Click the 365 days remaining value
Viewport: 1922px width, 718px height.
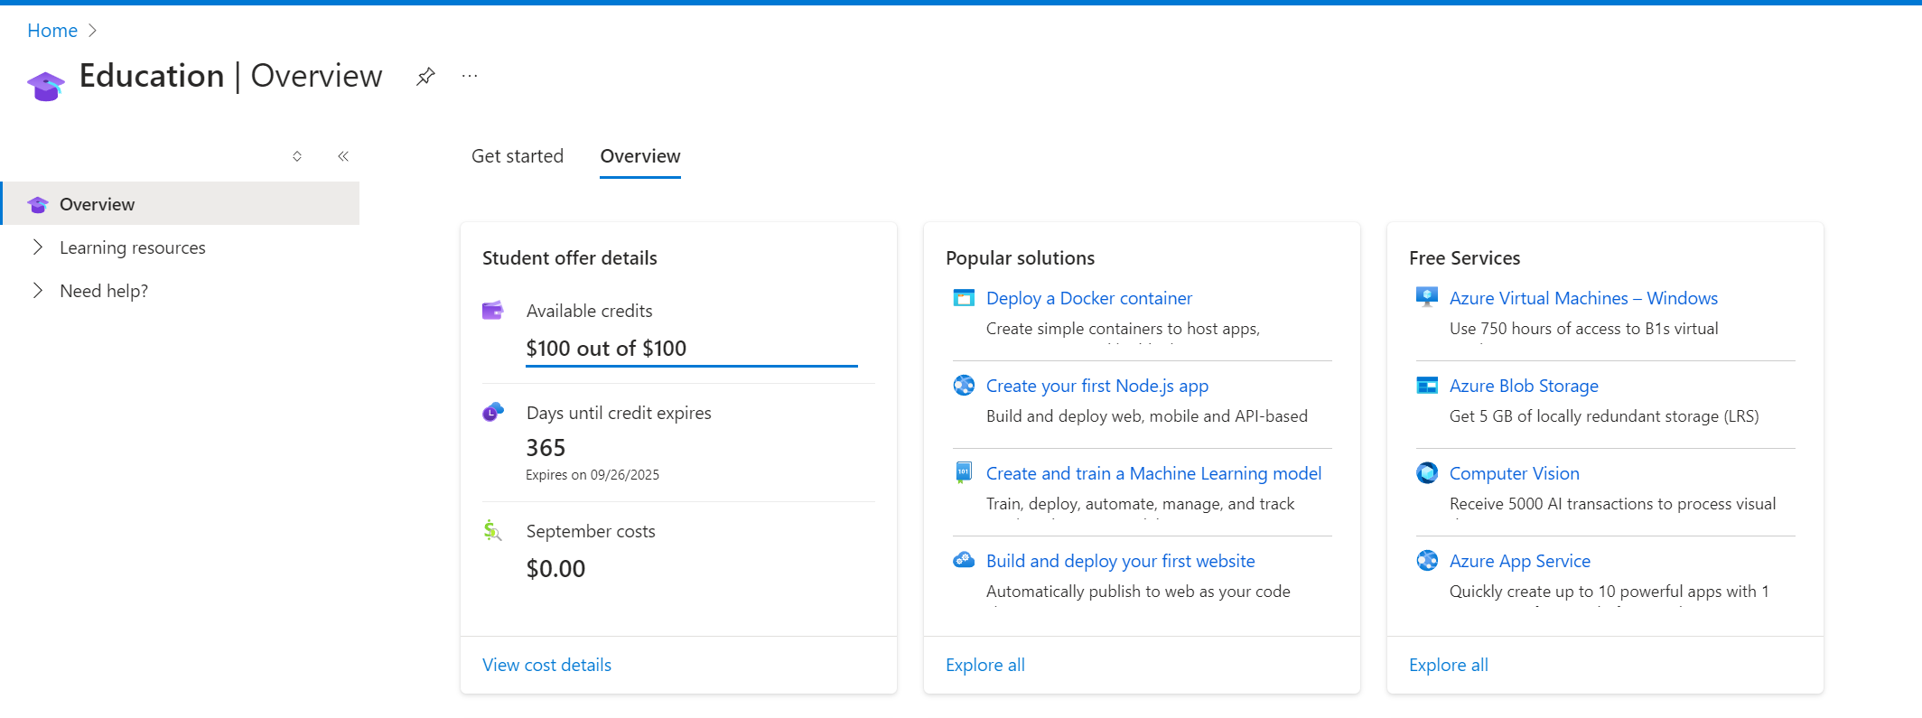(546, 448)
